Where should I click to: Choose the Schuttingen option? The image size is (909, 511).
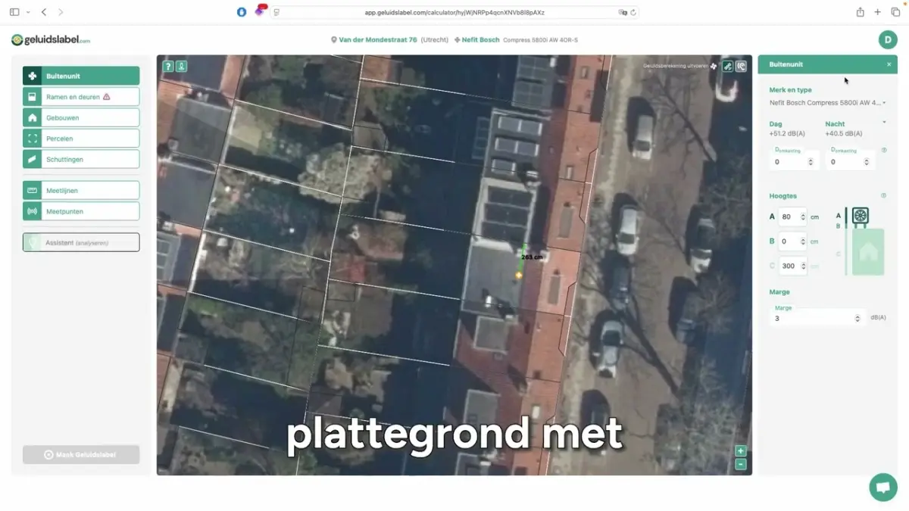81,160
